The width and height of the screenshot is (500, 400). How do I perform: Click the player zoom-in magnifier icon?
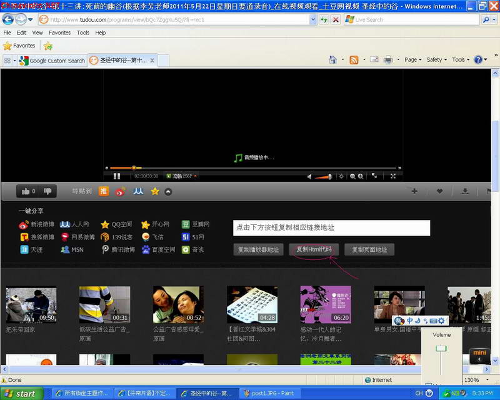361,176
